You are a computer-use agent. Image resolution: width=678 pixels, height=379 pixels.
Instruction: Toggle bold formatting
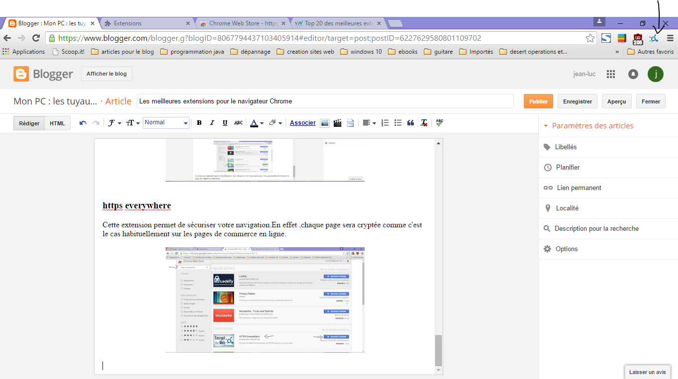click(199, 123)
